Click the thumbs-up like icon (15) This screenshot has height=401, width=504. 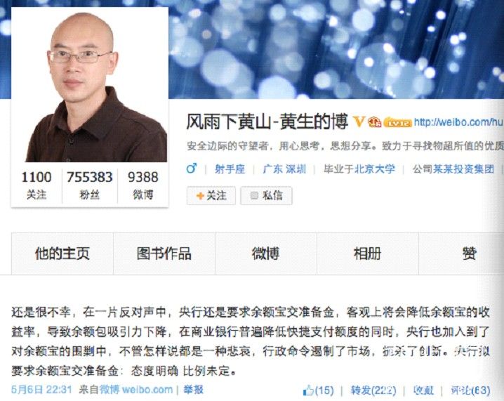click(x=308, y=390)
